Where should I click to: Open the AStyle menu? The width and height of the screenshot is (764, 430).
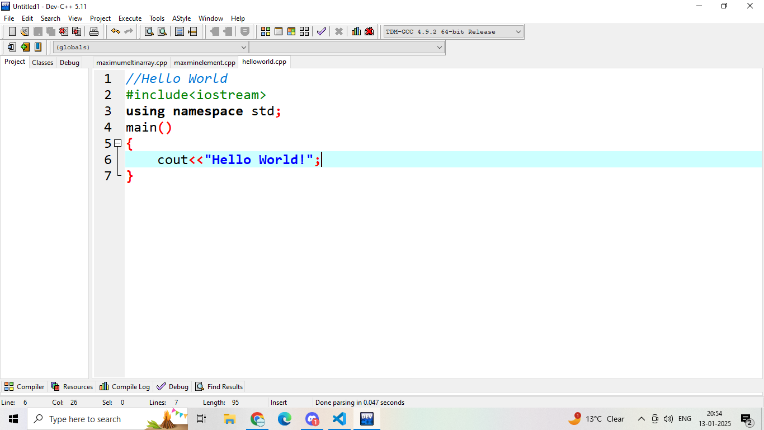[182, 18]
